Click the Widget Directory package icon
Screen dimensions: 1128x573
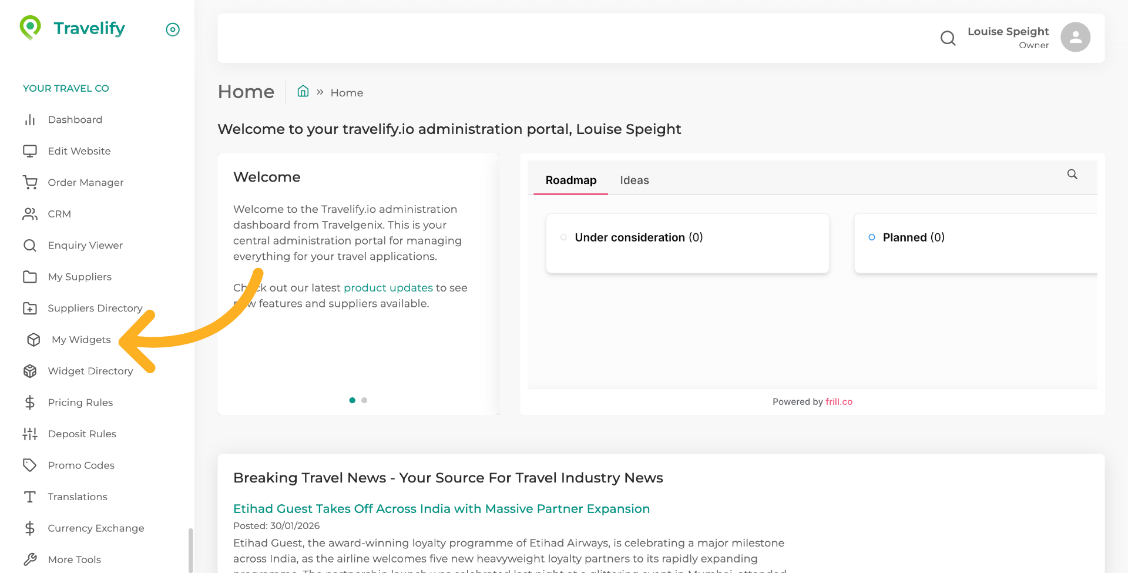(x=30, y=371)
